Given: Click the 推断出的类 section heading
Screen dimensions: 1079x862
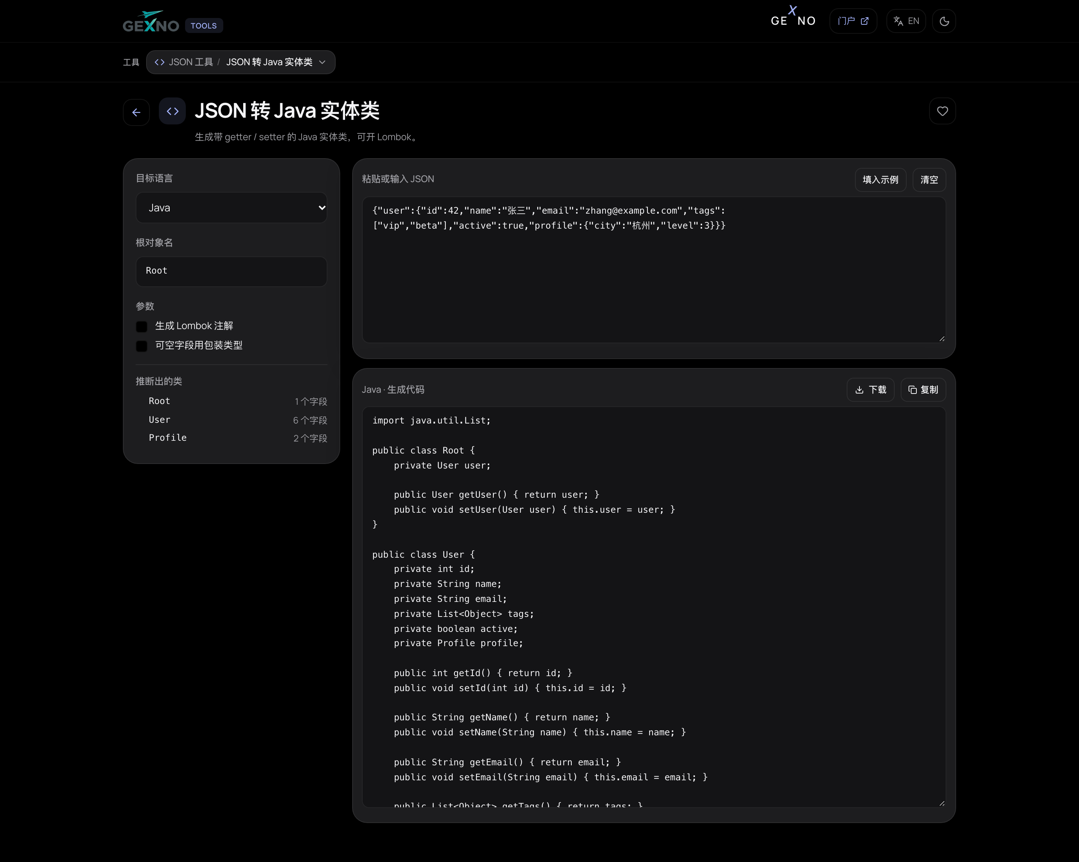Looking at the screenshot, I should pos(158,382).
